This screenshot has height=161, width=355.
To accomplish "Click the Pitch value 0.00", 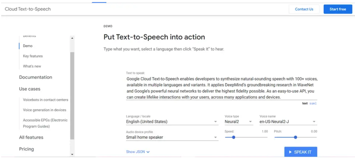I will [314, 131].
